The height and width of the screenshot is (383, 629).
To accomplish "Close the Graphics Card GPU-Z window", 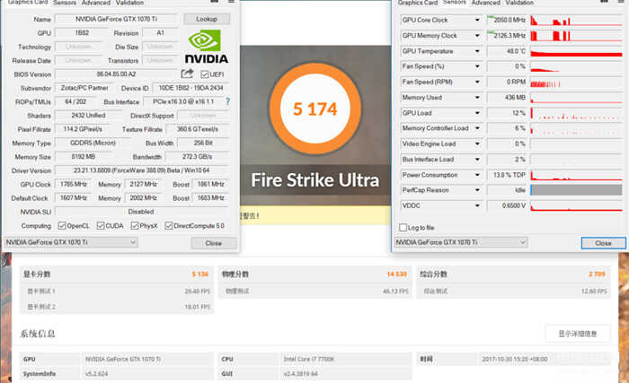I will (x=214, y=243).
